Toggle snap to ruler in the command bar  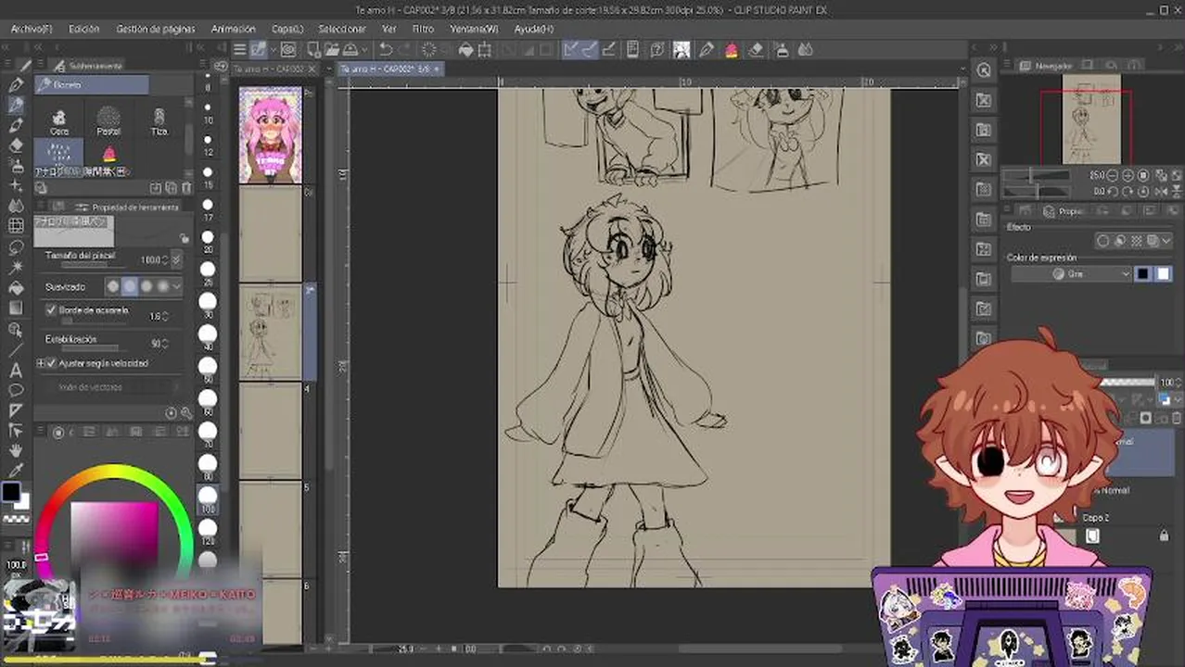coord(570,50)
